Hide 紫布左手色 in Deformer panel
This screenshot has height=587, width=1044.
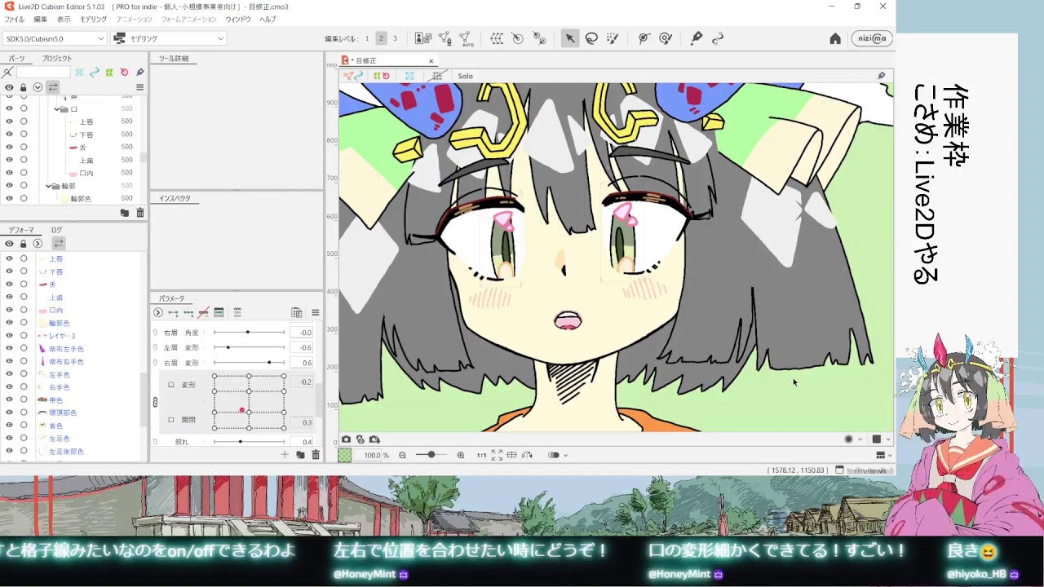coord(9,348)
